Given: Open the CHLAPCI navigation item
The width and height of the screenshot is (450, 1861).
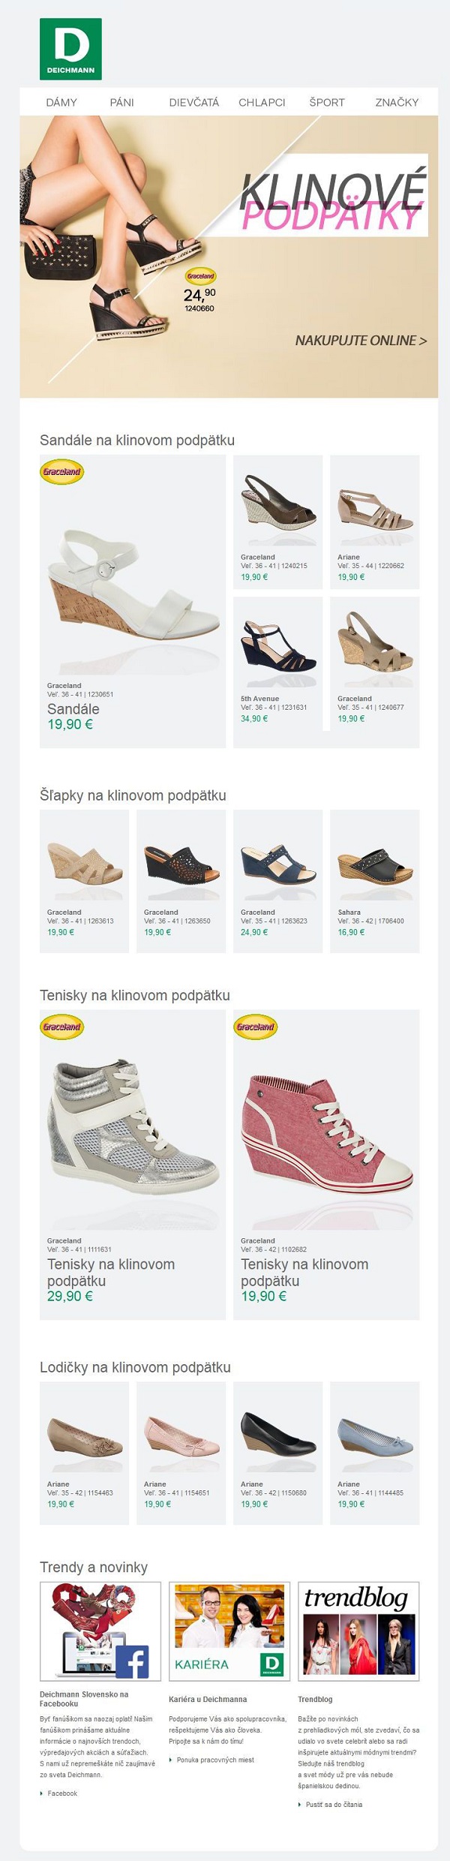Looking at the screenshot, I should (262, 103).
